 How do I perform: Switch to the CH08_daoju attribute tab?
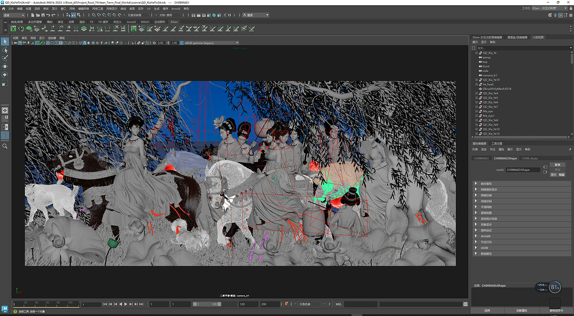pyautogui.click(x=530, y=159)
